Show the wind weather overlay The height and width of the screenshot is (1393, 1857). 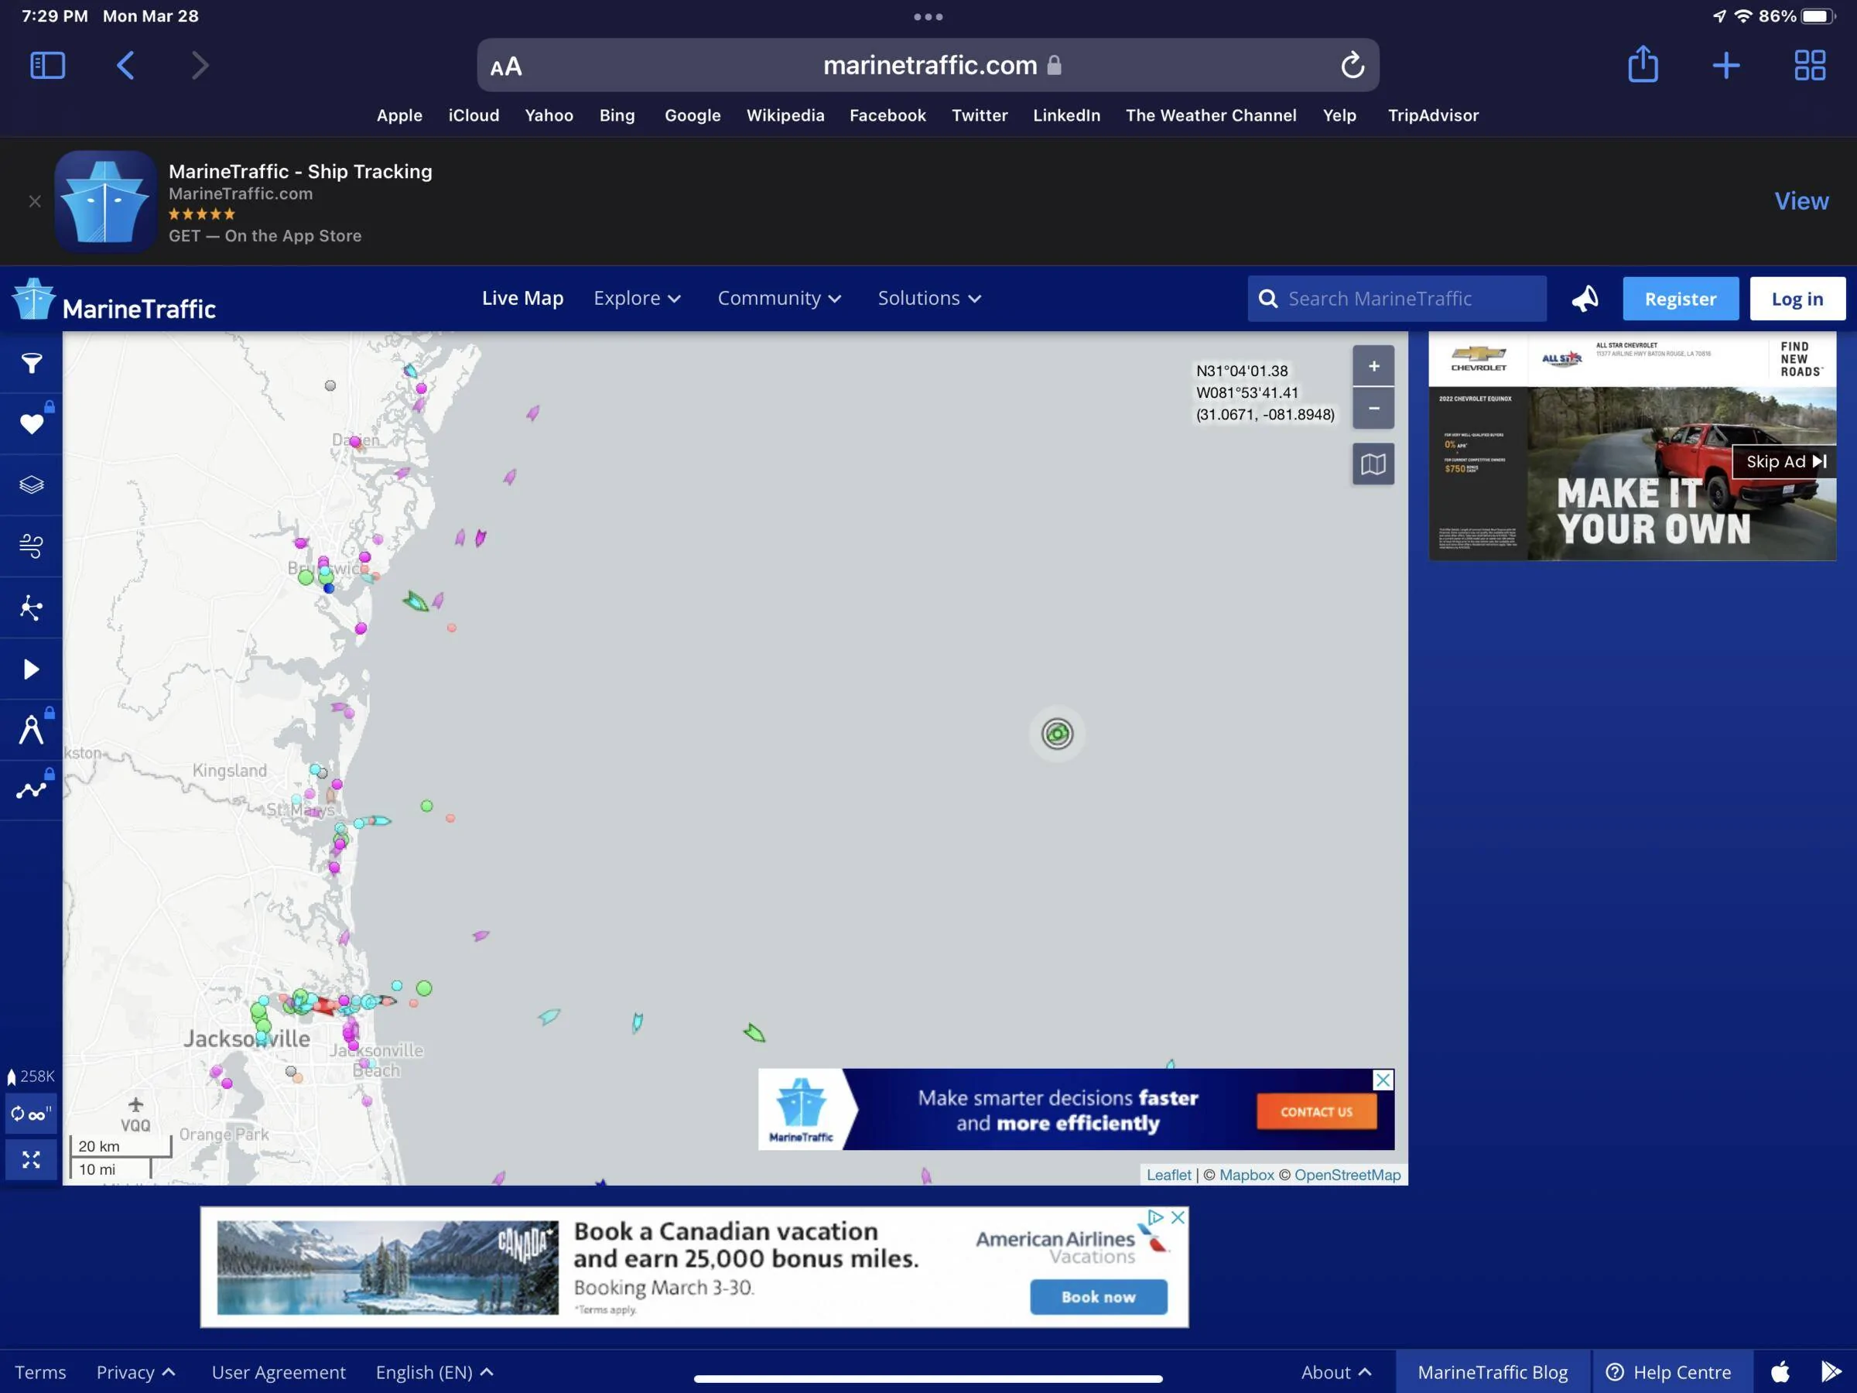pos(31,546)
